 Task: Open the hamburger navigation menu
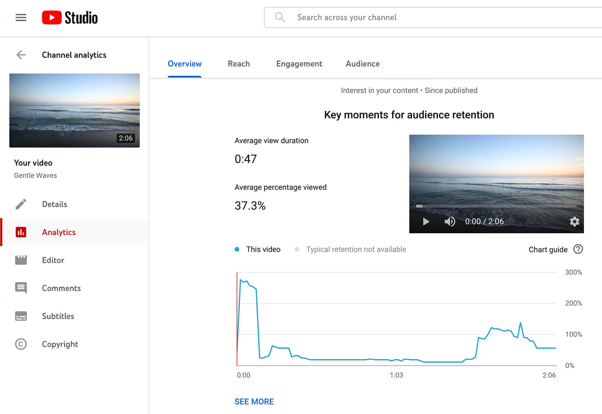21,17
